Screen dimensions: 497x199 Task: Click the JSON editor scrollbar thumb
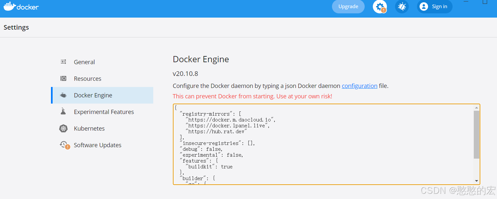pos(477,135)
